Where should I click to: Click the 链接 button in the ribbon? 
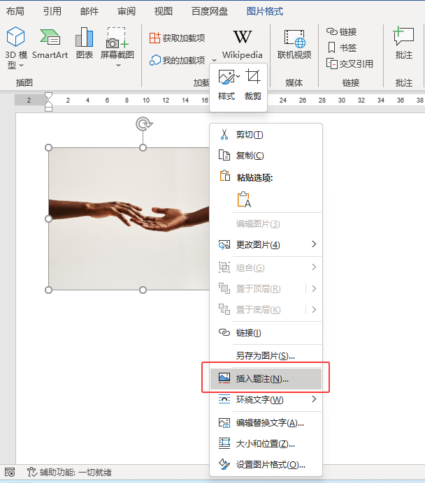point(342,31)
